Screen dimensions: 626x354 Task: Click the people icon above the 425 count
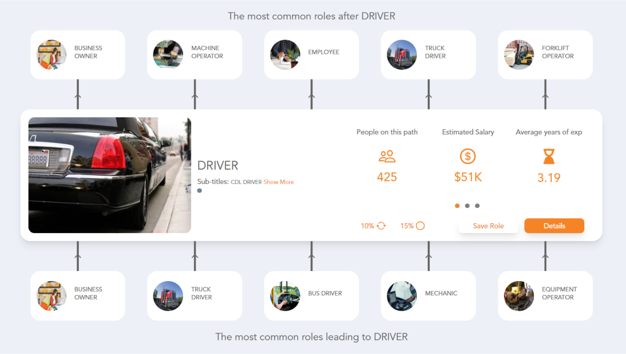pos(387,156)
